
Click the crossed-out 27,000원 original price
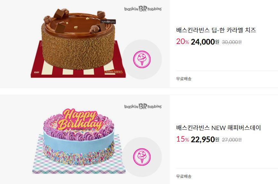pyautogui.click(x=232, y=140)
